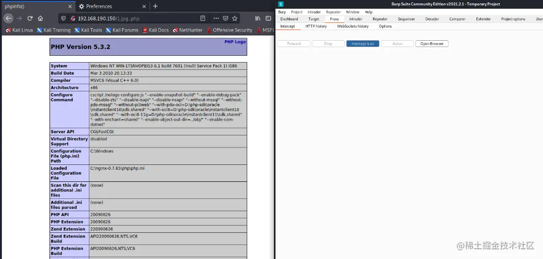Reload the page in Firefox
This screenshot has height=259, width=543.
pyautogui.click(x=30, y=18)
